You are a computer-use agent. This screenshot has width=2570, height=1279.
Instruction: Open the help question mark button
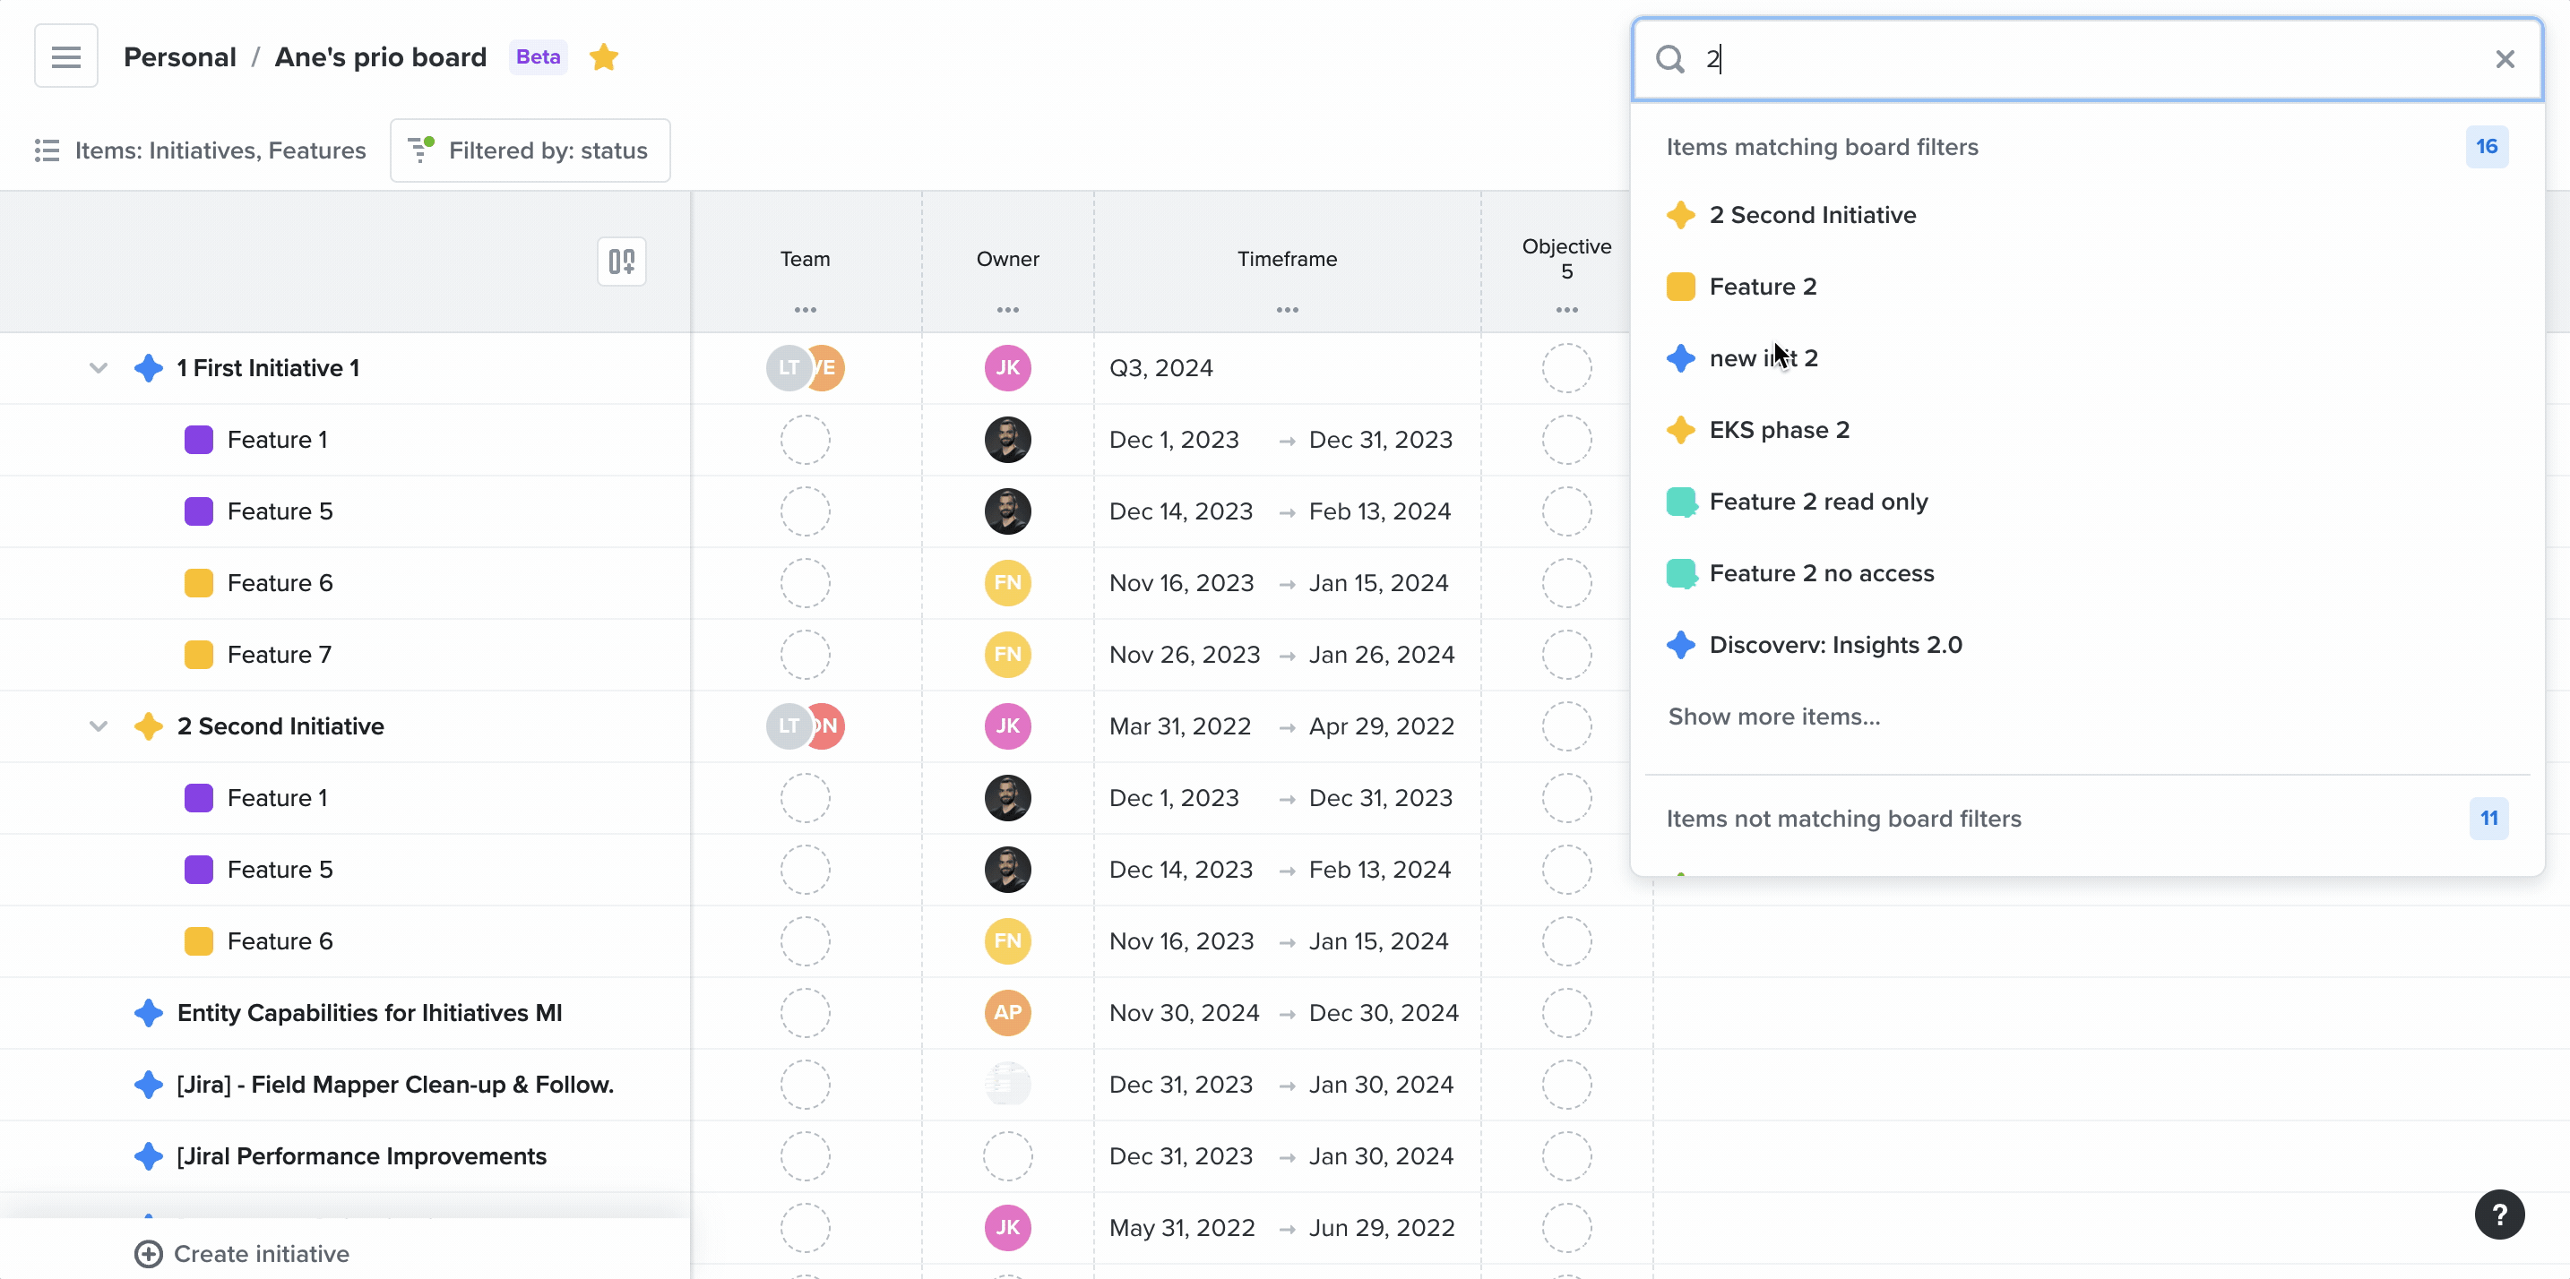(x=2498, y=1215)
